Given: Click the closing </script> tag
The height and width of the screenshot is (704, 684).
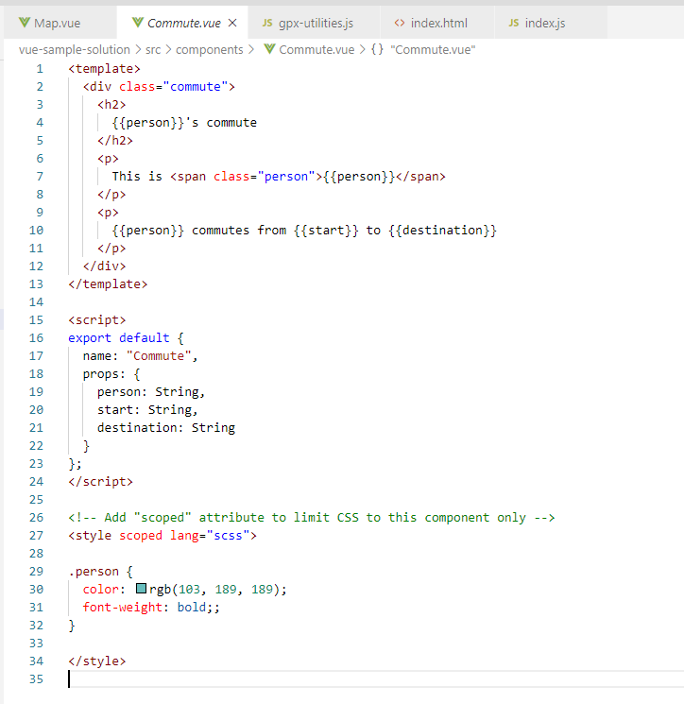Looking at the screenshot, I should click(x=100, y=482).
